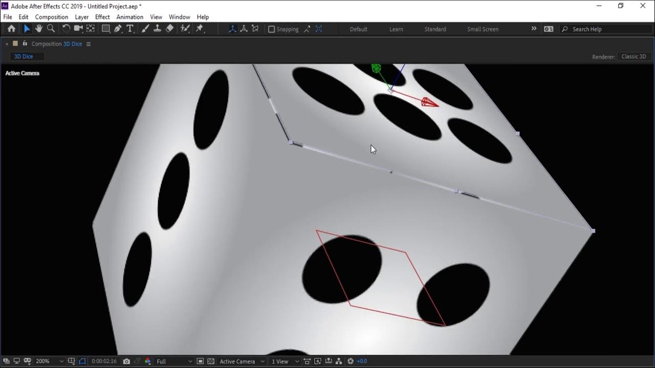655x368 pixels.
Task: Open the Edit menu
Action: (x=24, y=17)
